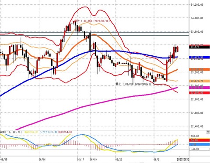
Task: Click the 32,600.00 price axis label
Action: coord(197,113)
